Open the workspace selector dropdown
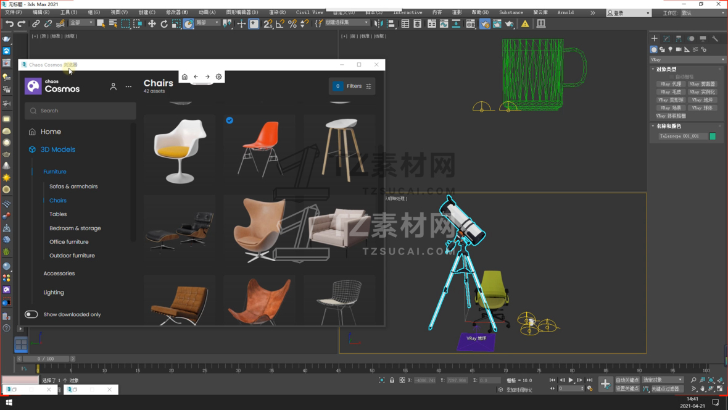The height and width of the screenshot is (410, 728). pyautogui.click(x=702, y=13)
